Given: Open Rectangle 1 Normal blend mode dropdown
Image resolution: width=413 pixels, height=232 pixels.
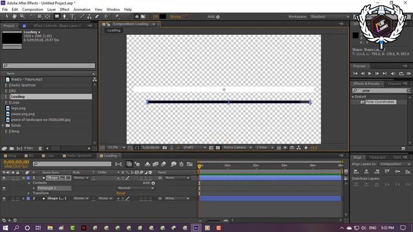Looking at the screenshot, I should click(x=136, y=188).
